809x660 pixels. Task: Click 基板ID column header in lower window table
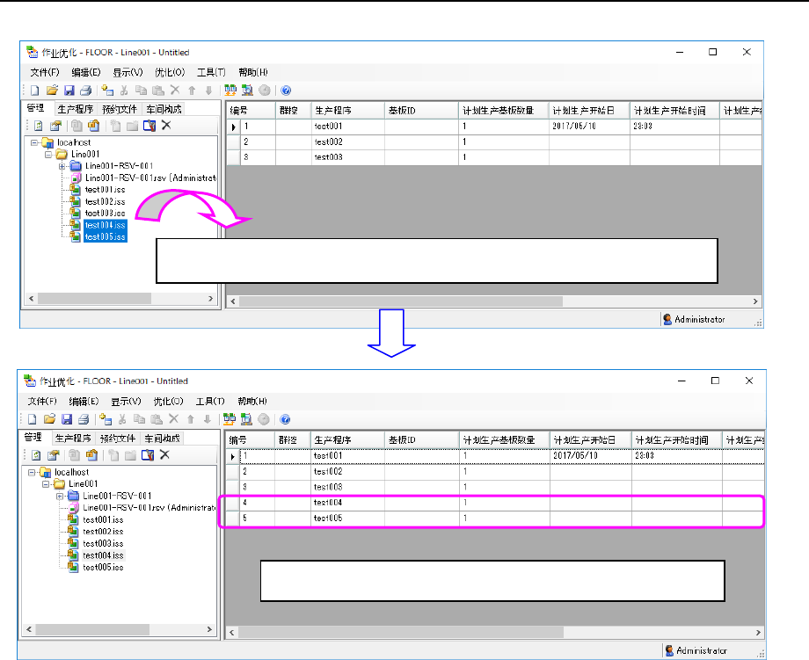tap(422, 439)
